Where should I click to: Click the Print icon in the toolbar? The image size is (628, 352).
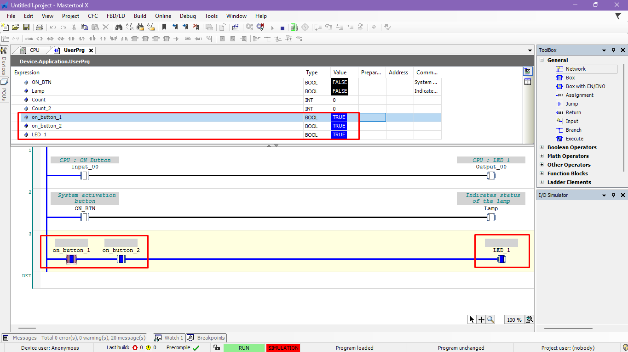(x=40, y=28)
